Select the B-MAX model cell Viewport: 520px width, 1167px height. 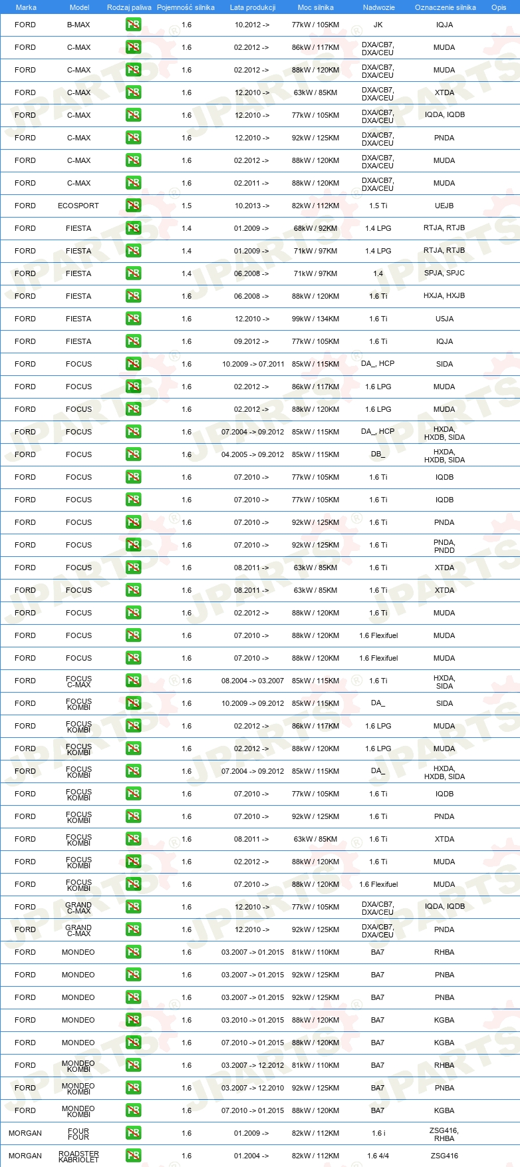click(78, 25)
